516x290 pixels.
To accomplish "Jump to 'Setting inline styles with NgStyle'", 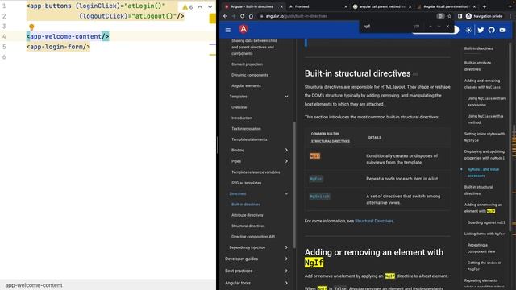I will click(x=485, y=137).
